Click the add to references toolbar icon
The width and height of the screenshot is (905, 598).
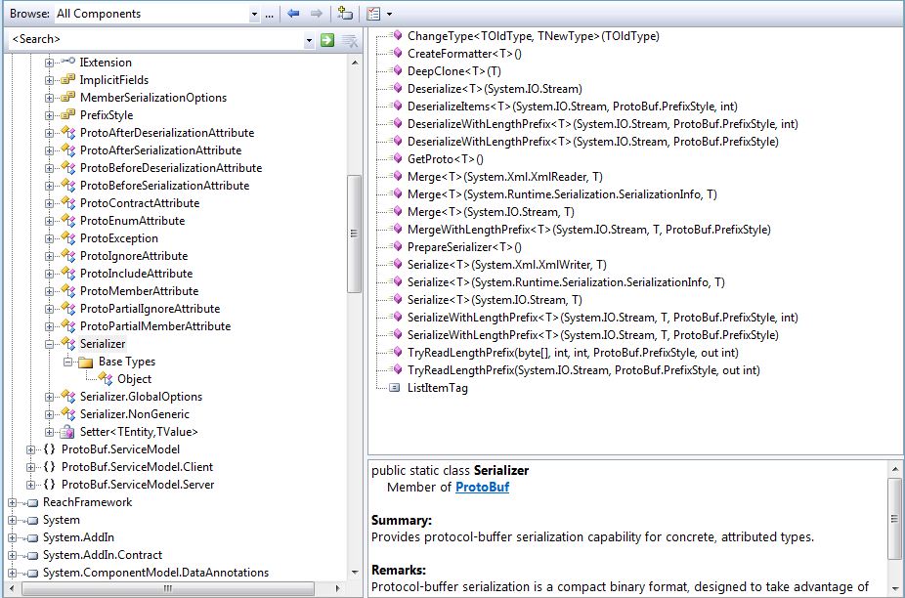pos(345,14)
